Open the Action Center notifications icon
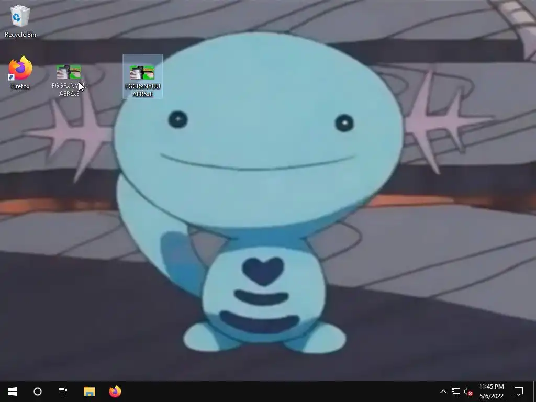Viewport: 536px width, 402px height. [519, 392]
